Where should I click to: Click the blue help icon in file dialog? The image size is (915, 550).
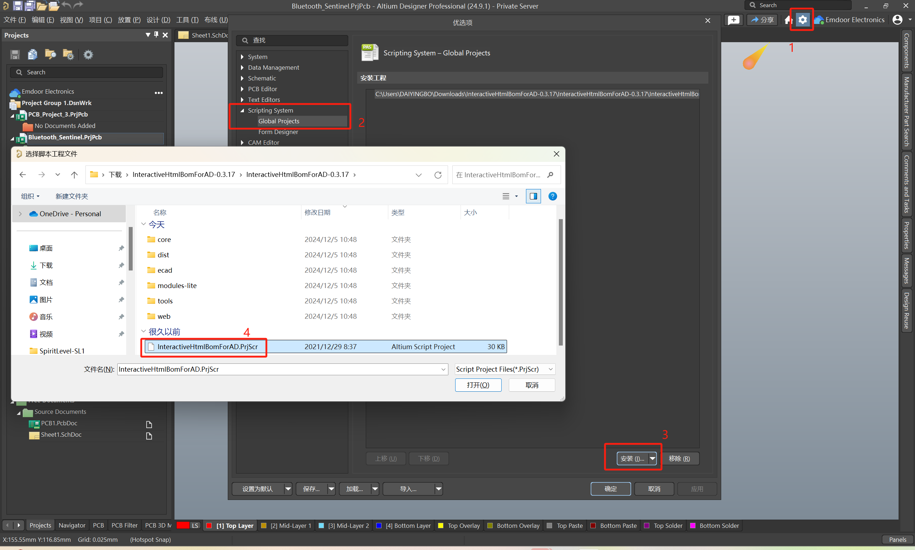(552, 196)
